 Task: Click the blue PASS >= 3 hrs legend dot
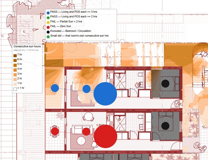click(48, 13)
